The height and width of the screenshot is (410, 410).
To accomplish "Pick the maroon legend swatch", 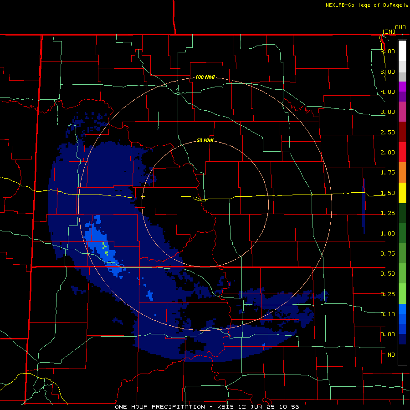I will coord(402,132).
